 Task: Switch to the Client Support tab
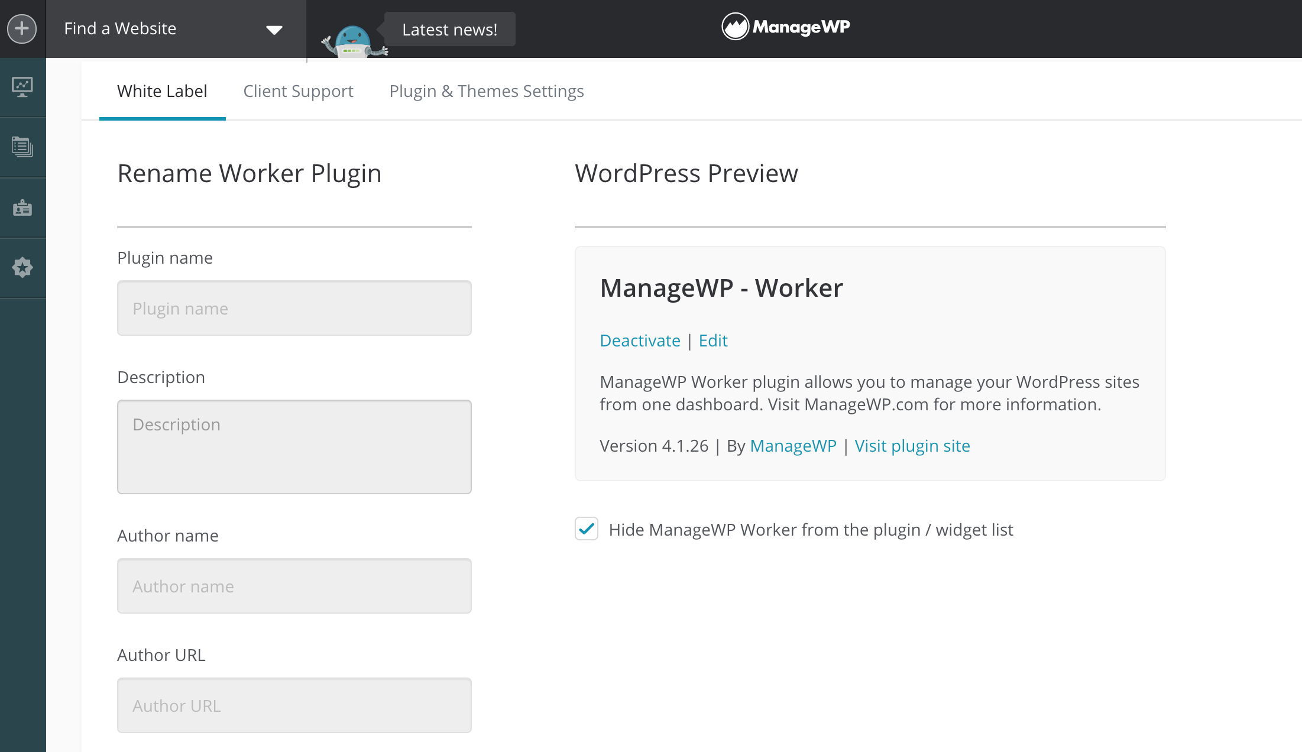click(298, 90)
